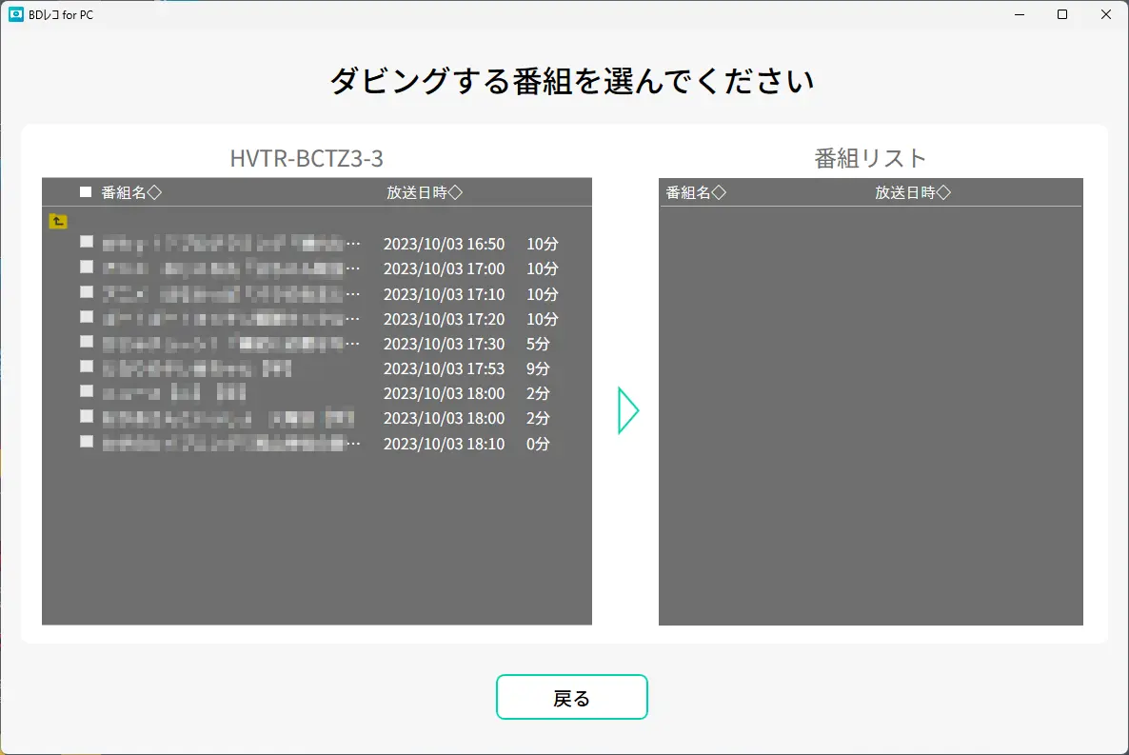Select the 2023/10/03 17:53 date entry

[444, 368]
